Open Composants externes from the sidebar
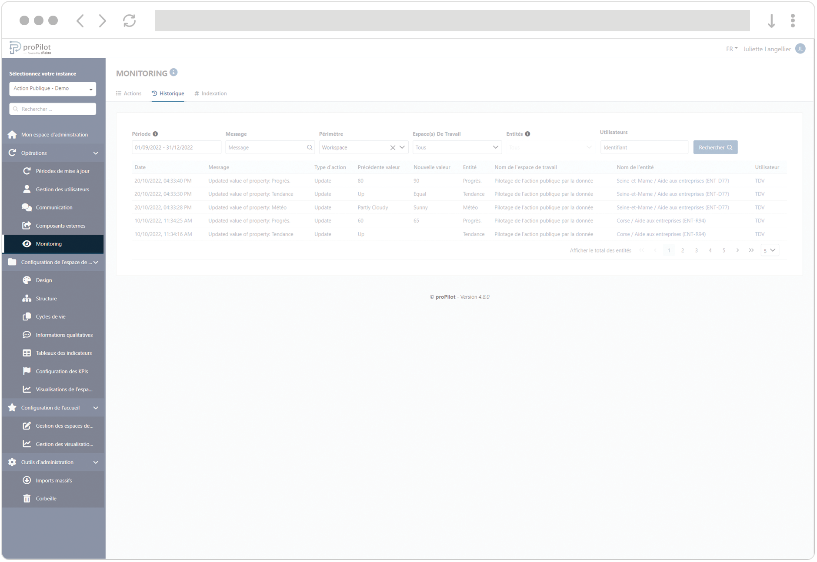Screen dimensions: 817x562 [x=27, y=226]
